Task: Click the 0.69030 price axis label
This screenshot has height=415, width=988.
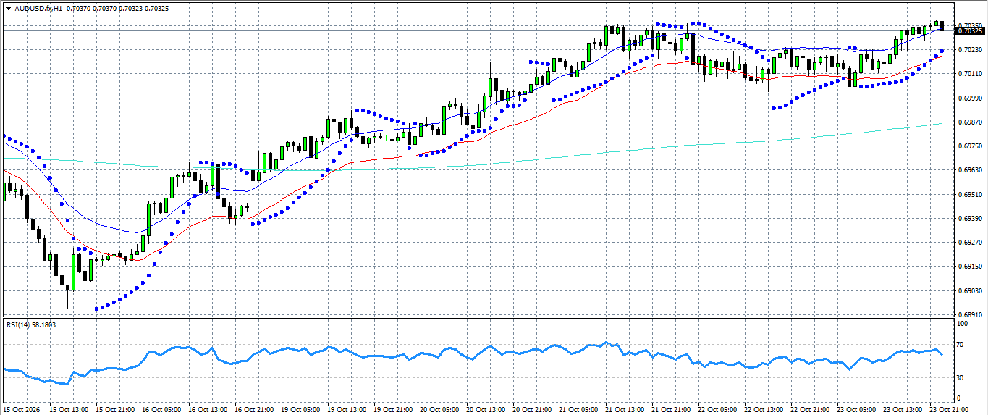Action: [970, 290]
